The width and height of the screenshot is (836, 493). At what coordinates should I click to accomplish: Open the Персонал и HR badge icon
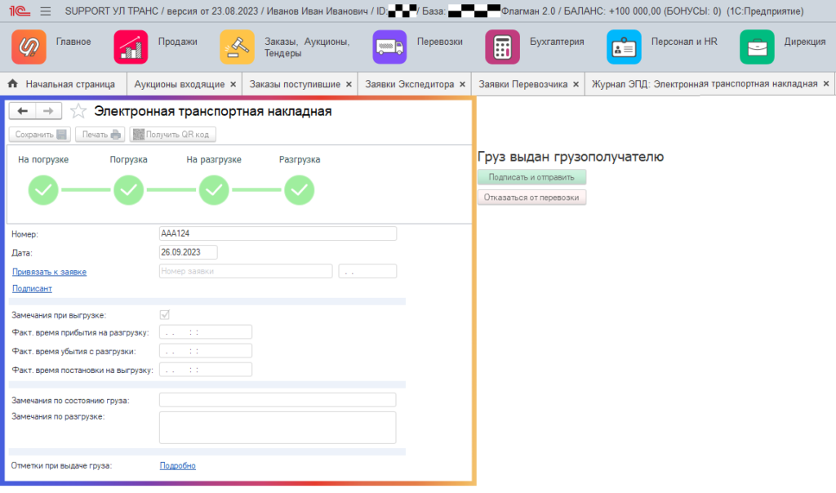[624, 47]
